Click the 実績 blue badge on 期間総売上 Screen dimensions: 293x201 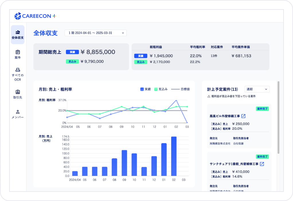coord(72,52)
